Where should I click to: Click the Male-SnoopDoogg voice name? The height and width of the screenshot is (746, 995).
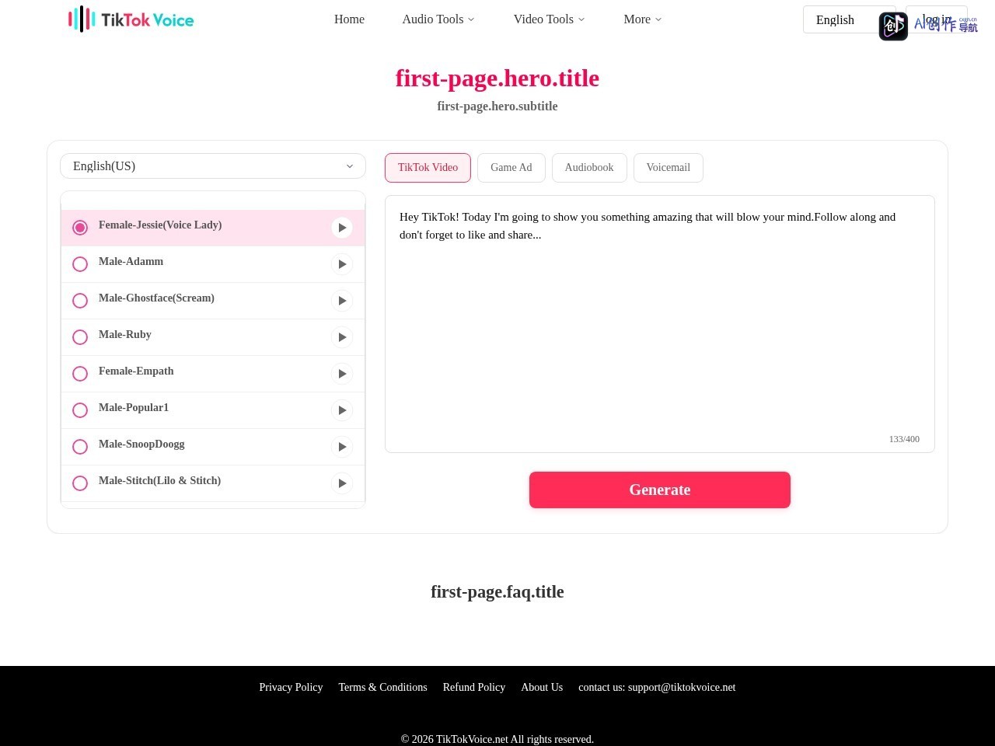click(x=141, y=444)
